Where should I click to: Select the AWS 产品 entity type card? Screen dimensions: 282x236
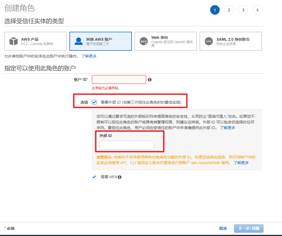tap(36, 41)
